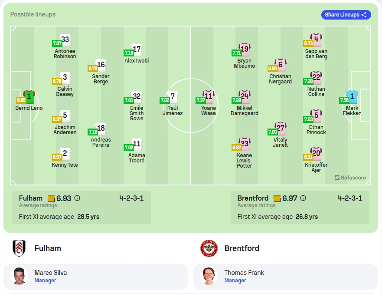Open Bryan Mbeumo's number 19 shirt
The width and height of the screenshot is (382, 294).
[245, 49]
